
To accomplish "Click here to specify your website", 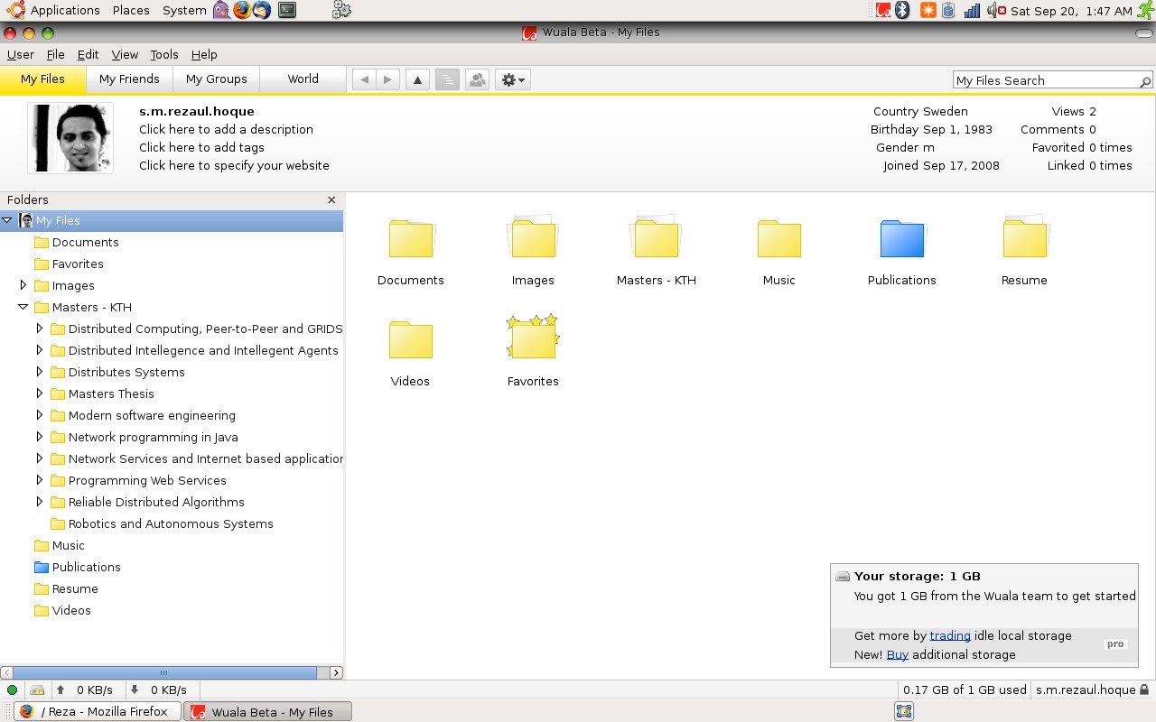I will click(234, 165).
